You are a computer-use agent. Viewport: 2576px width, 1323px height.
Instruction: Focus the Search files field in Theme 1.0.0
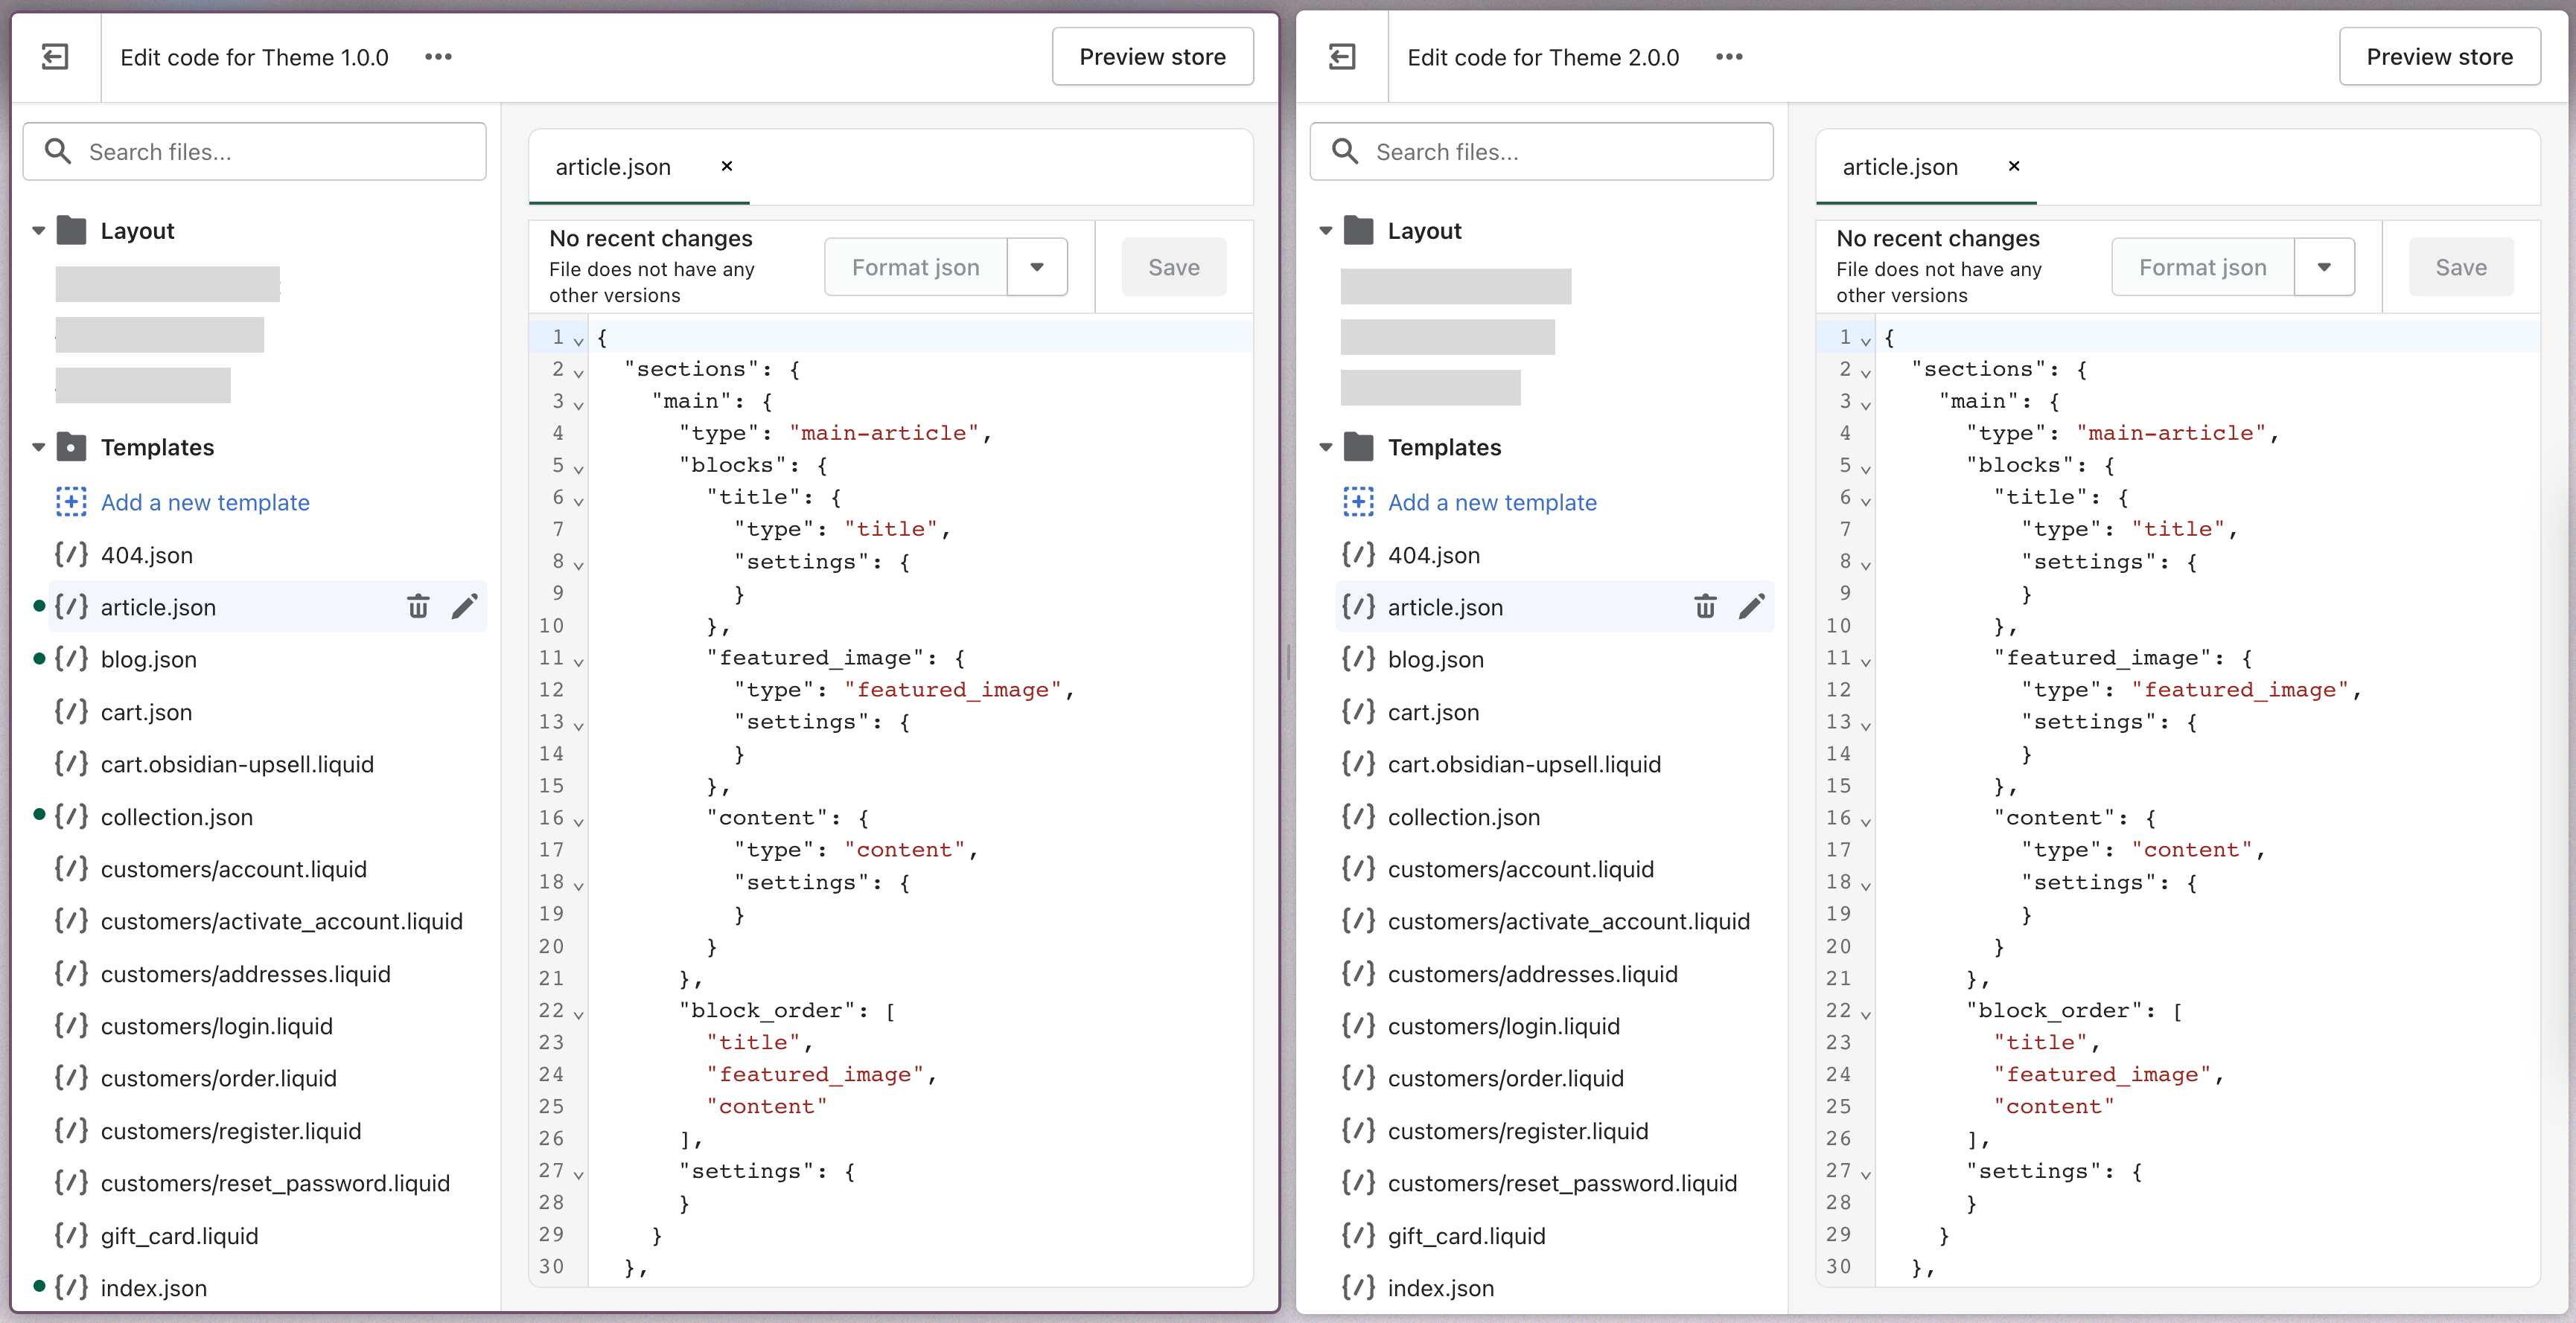coord(255,151)
